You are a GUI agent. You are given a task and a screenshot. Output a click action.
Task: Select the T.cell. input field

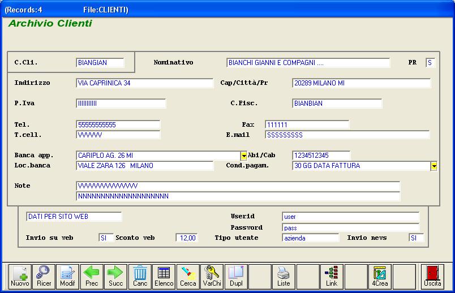point(118,135)
